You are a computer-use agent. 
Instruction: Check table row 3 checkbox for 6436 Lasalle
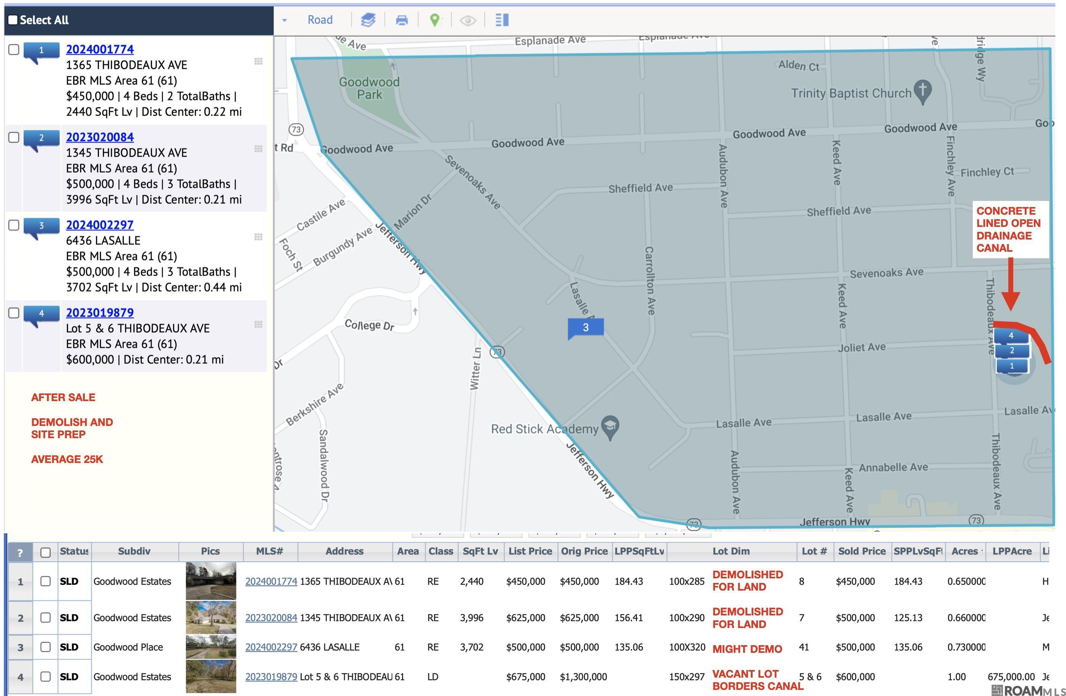45,647
